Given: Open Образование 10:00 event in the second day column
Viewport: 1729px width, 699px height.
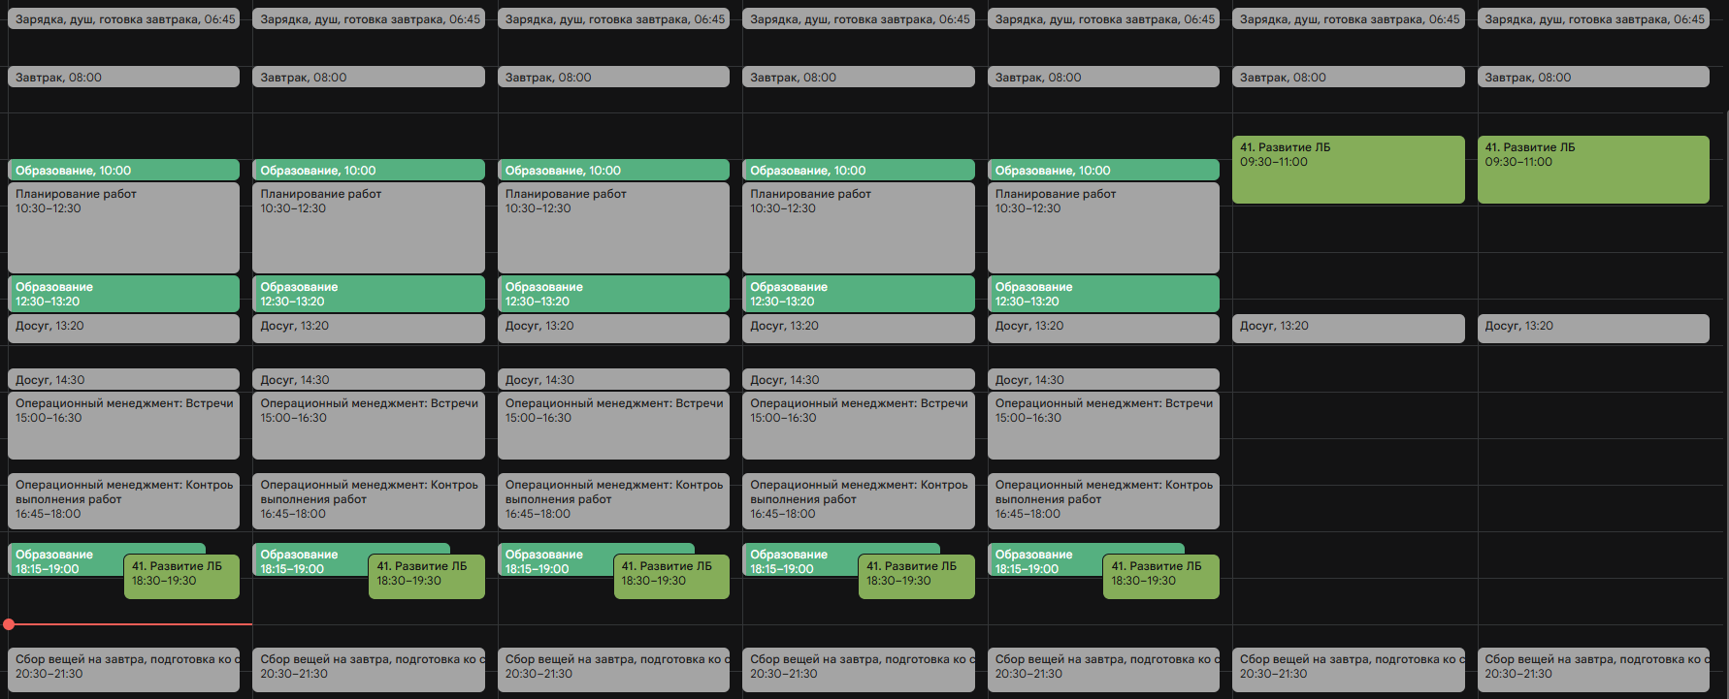Looking at the screenshot, I should point(368,171).
